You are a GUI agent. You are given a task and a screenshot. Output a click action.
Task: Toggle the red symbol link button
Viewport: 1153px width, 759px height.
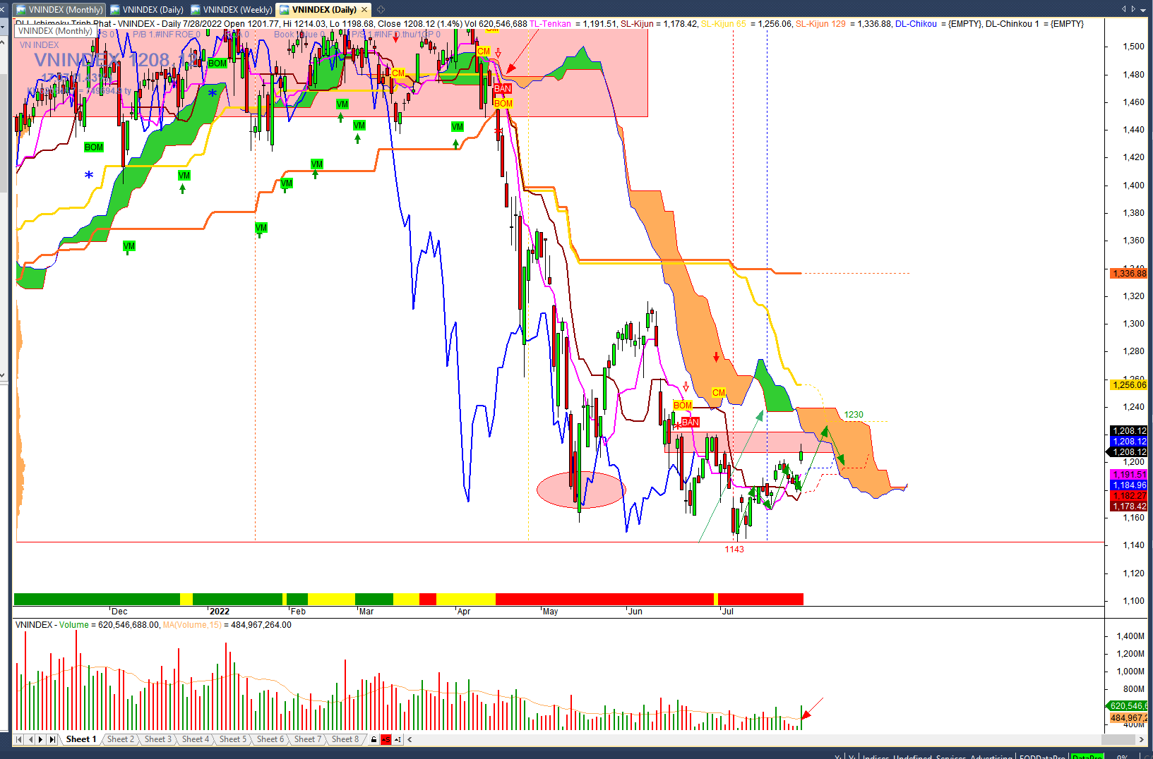[x=386, y=739]
